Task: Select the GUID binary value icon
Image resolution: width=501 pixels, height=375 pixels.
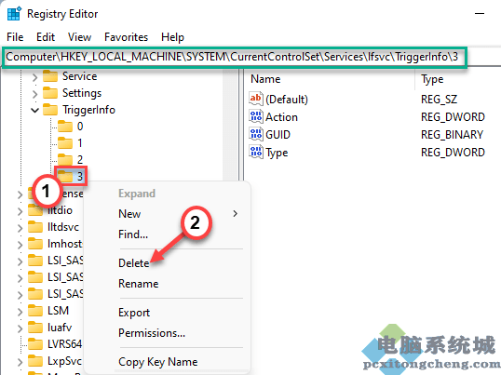Action: (x=256, y=134)
